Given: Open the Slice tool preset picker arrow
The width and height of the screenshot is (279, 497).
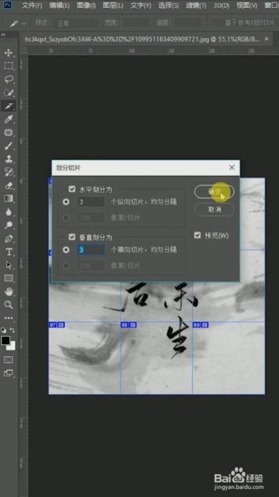Looking at the screenshot, I should click(x=23, y=23).
